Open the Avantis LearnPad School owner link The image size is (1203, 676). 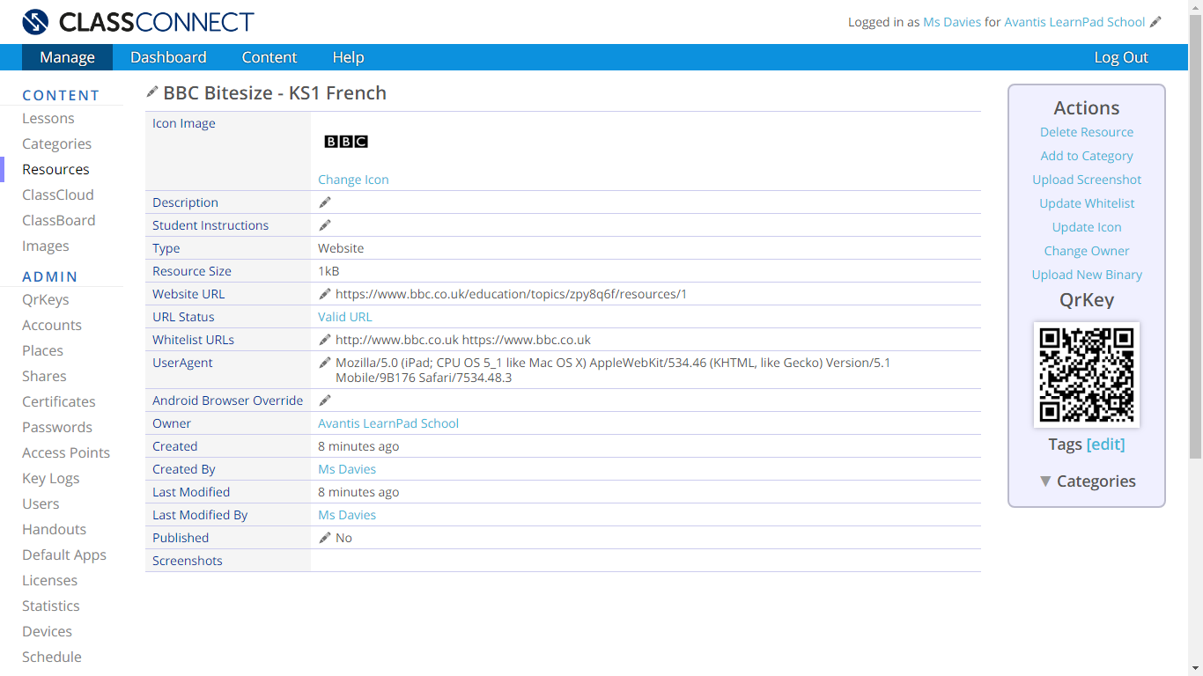[388, 423]
